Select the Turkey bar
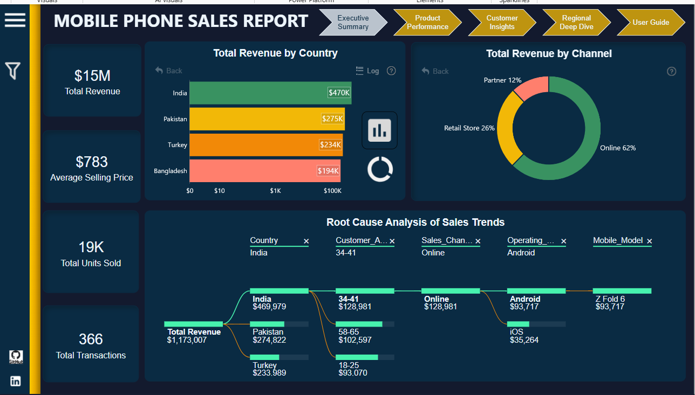Image resolution: width=695 pixels, height=395 pixels. tap(266, 144)
